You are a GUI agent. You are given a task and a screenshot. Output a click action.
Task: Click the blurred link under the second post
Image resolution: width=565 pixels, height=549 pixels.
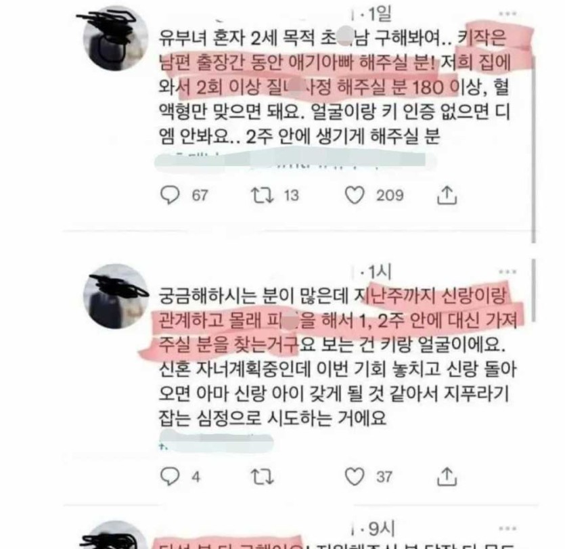coord(217,441)
